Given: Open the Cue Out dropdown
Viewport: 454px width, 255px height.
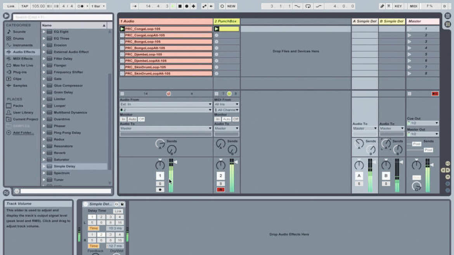Looking at the screenshot, I should point(423,123).
